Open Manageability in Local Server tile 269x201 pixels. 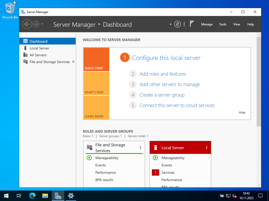click(x=173, y=158)
